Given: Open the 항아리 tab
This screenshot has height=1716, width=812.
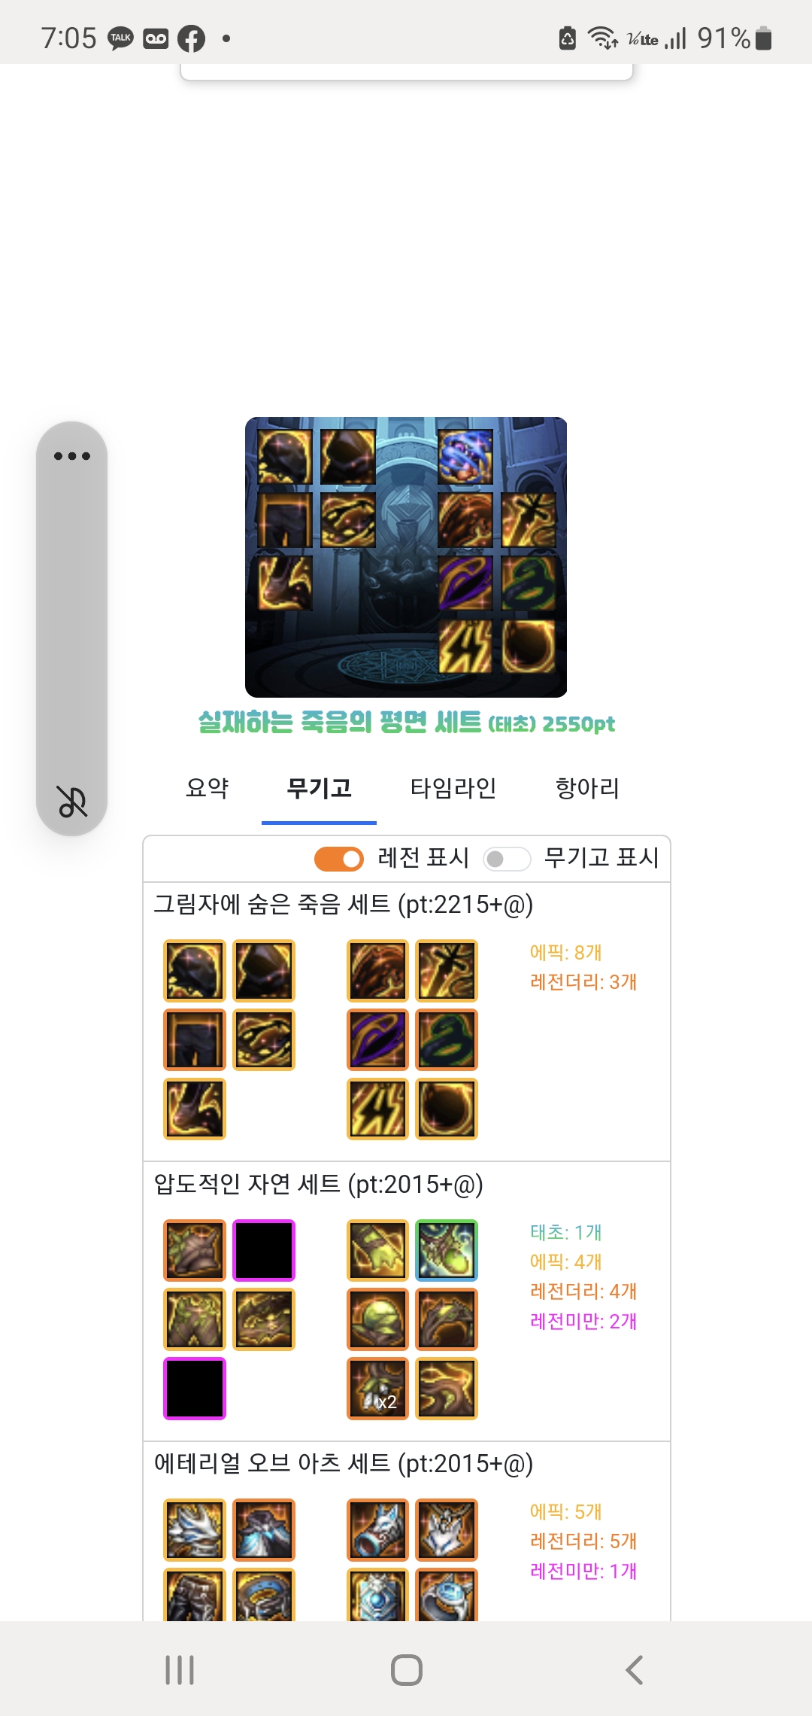Looking at the screenshot, I should tap(587, 788).
